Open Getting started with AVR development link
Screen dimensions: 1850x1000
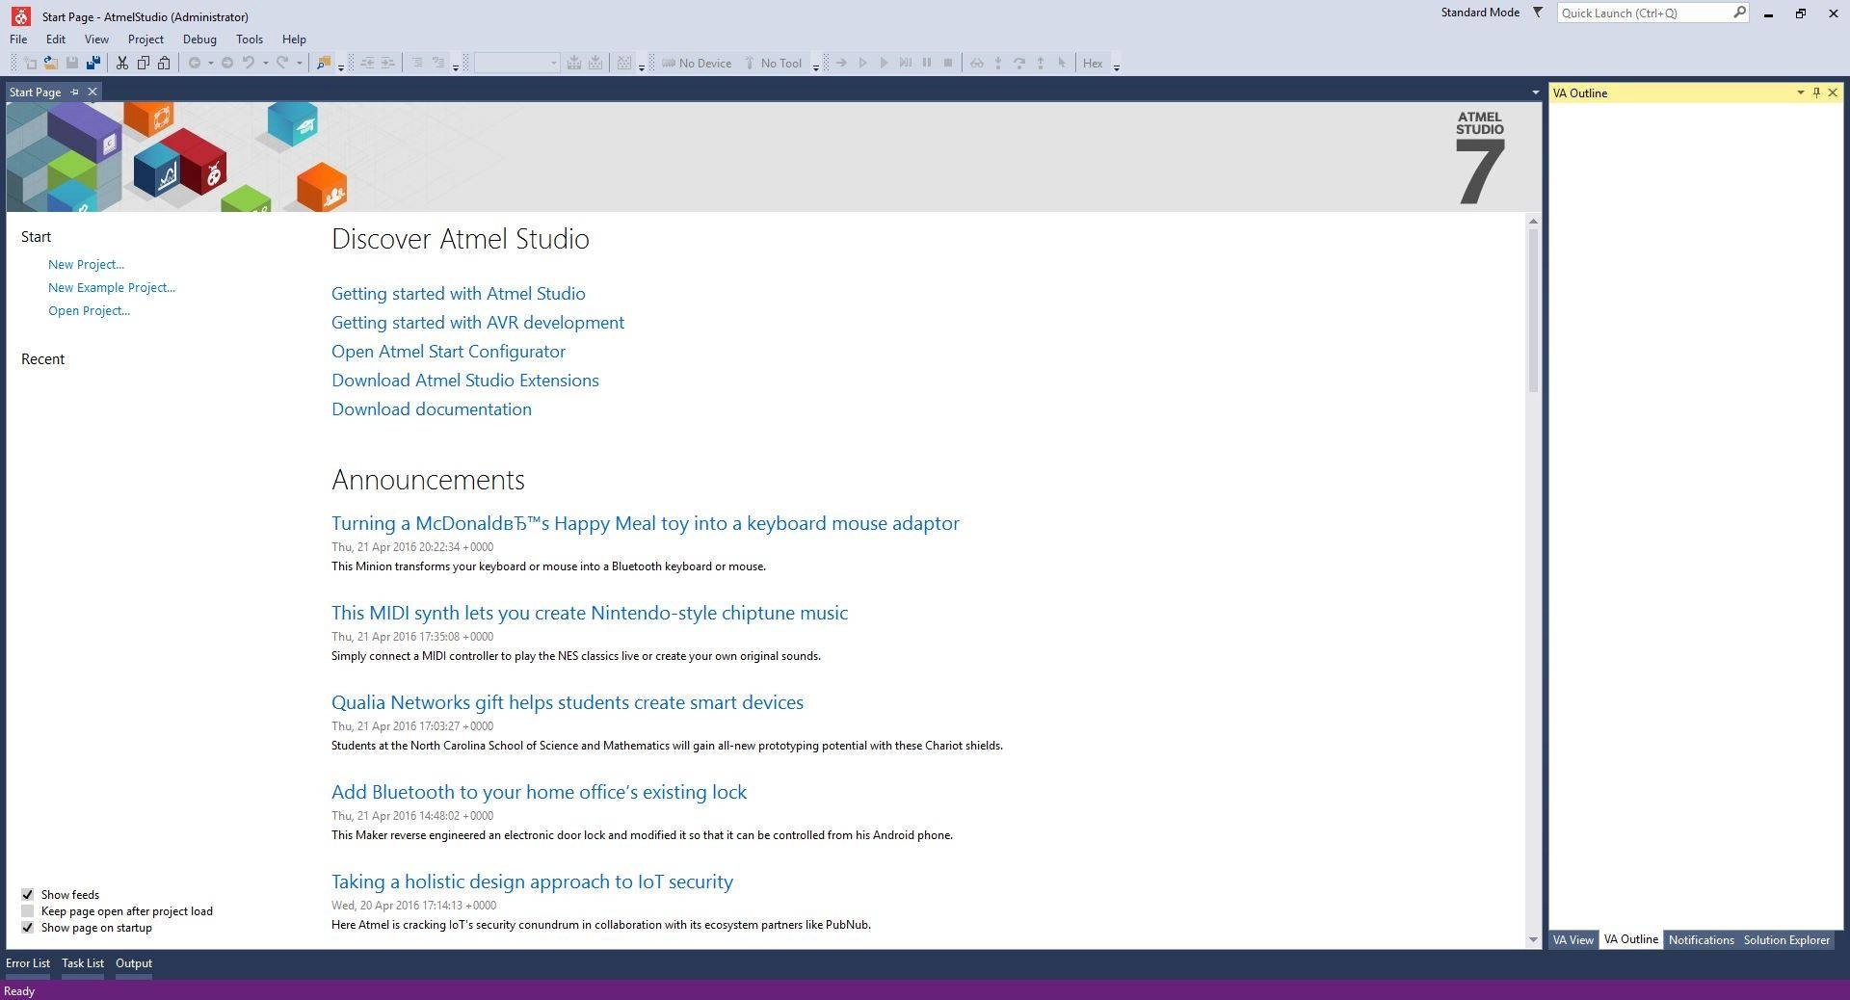click(478, 322)
